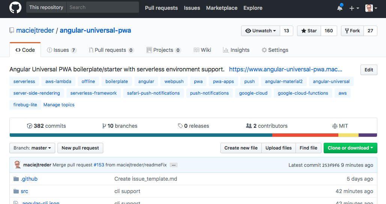Viewport: 386px width, 204px height.
Task: Switch to the Code tab
Action: pyautogui.click(x=25, y=50)
